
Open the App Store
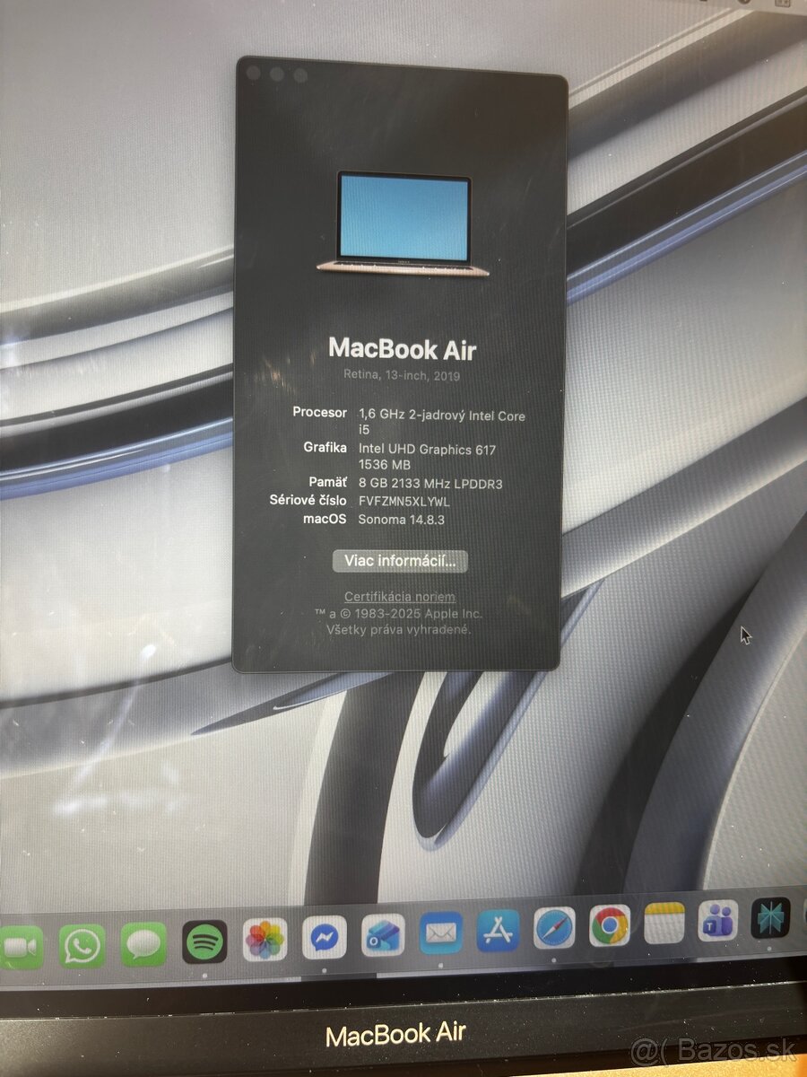500,932
